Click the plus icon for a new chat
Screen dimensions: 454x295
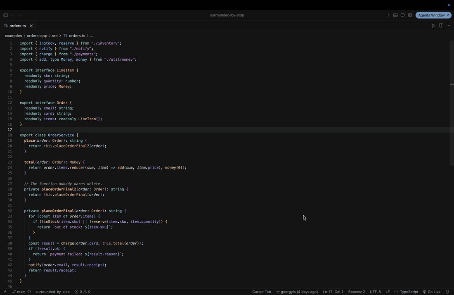click(x=388, y=15)
